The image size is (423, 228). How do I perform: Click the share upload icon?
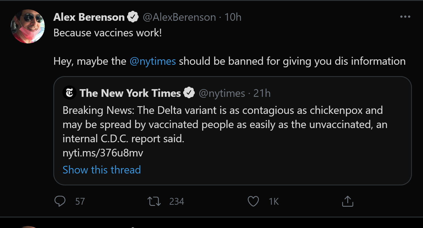point(348,201)
